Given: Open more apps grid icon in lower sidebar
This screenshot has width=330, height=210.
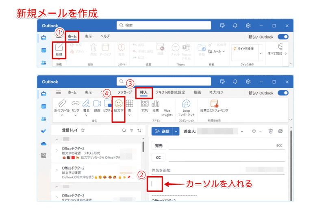Looking at the screenshot, I should pyautogui.click(x=43, y=155).
